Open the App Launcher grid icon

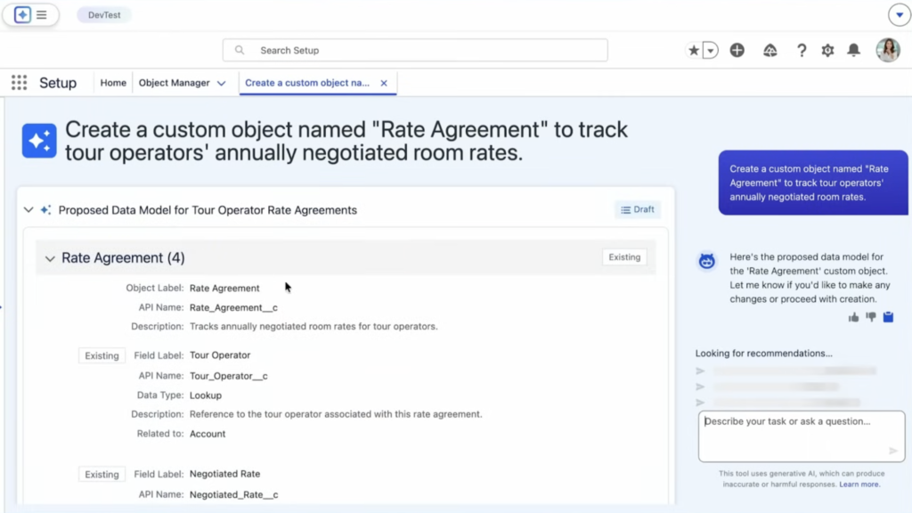(x=19, y=83)
